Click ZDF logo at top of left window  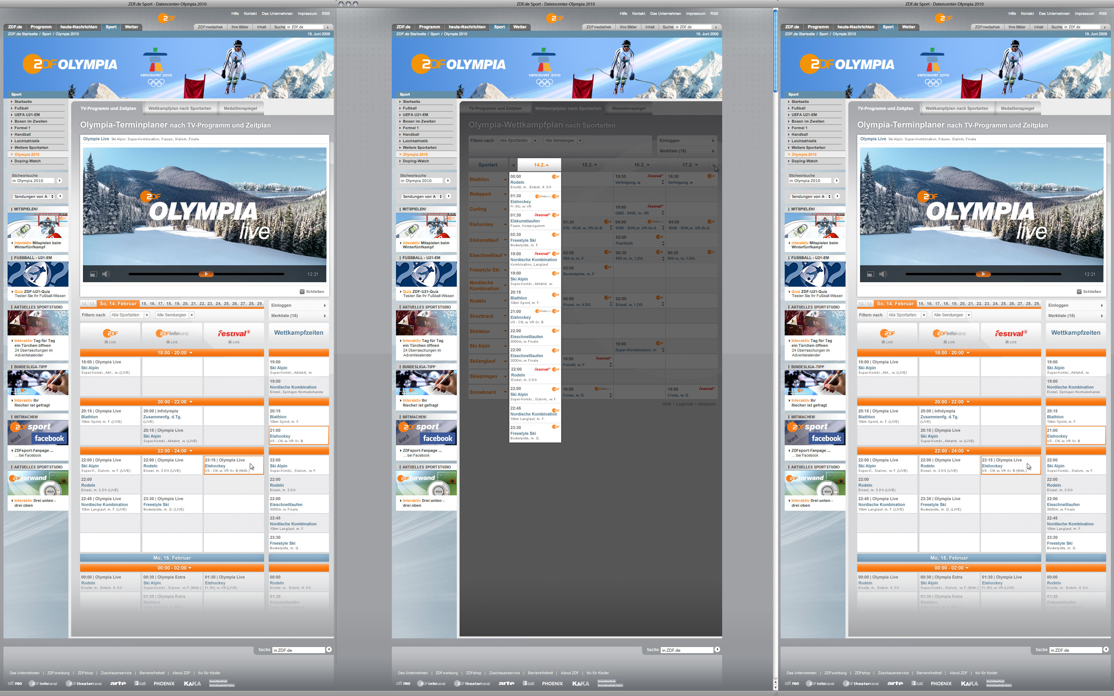[x=166, y=18]
